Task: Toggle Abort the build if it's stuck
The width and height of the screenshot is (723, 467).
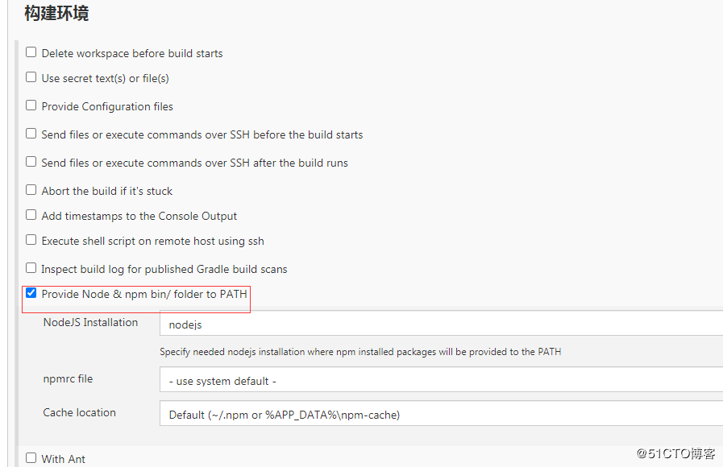Action: (x=31, y=190)
